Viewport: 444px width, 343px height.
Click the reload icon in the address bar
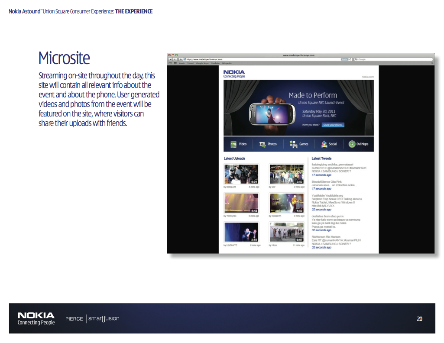(350, 59)
